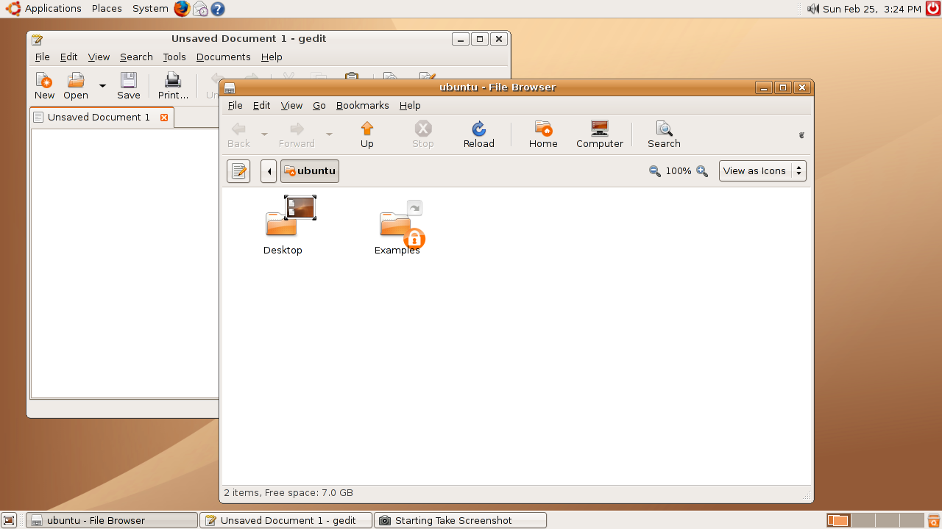
Task: Open the Bookmarks menu
Action: [362, 105]
